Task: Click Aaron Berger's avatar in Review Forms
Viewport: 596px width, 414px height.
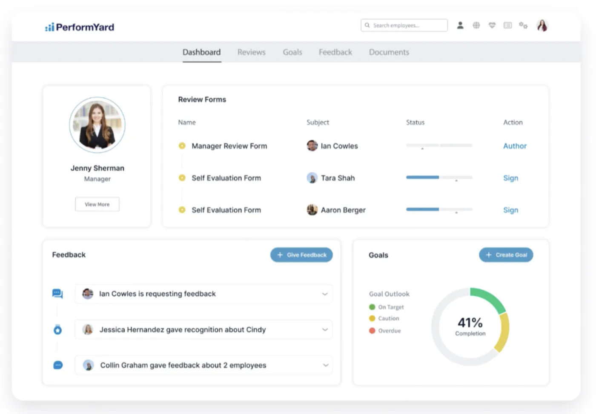Action: click(x=312, y=210)
